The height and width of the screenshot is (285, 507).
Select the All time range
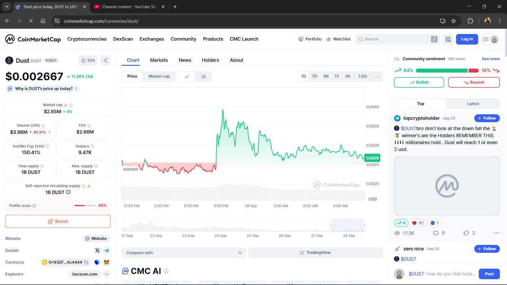[347, 76]
